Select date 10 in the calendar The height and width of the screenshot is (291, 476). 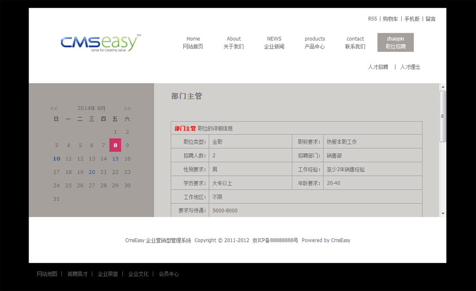click(57, 159)
